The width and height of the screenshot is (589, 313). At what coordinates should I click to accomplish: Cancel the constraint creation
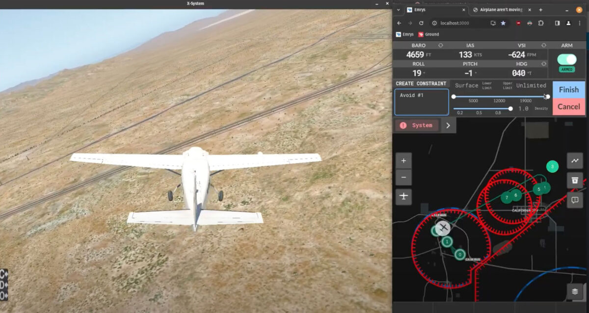569,106
